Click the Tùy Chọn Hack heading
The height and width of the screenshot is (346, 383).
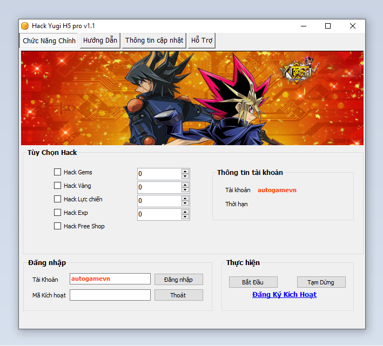point(52,153)
